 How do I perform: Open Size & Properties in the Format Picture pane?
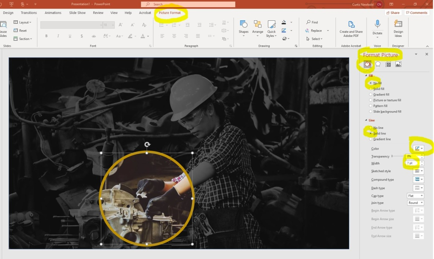pyautogui.click(x=387, y=64)
